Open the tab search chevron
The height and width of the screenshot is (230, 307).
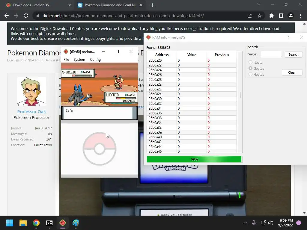pos(259,4)
